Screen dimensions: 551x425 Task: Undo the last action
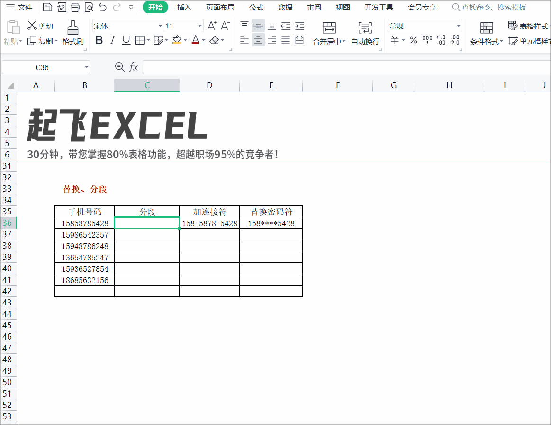tap(103, 7)
